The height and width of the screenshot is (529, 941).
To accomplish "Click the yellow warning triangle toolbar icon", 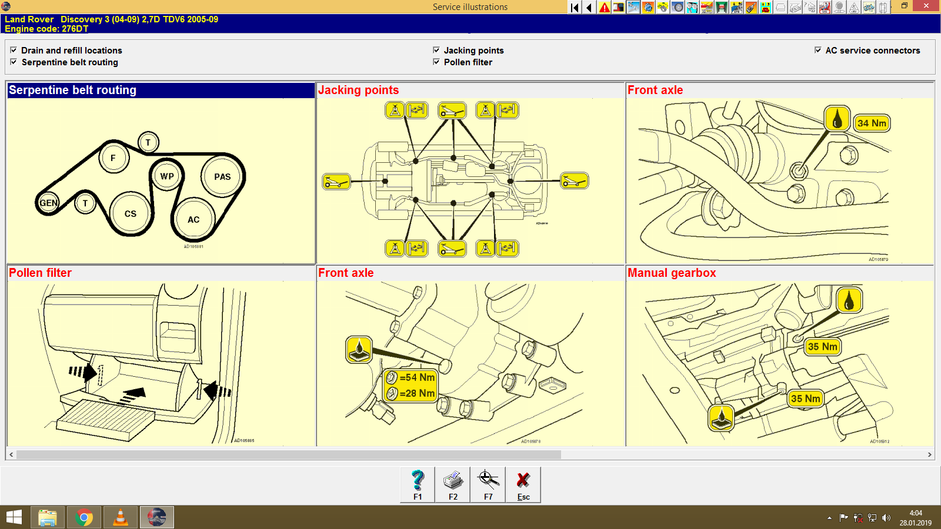I will 603,7.
